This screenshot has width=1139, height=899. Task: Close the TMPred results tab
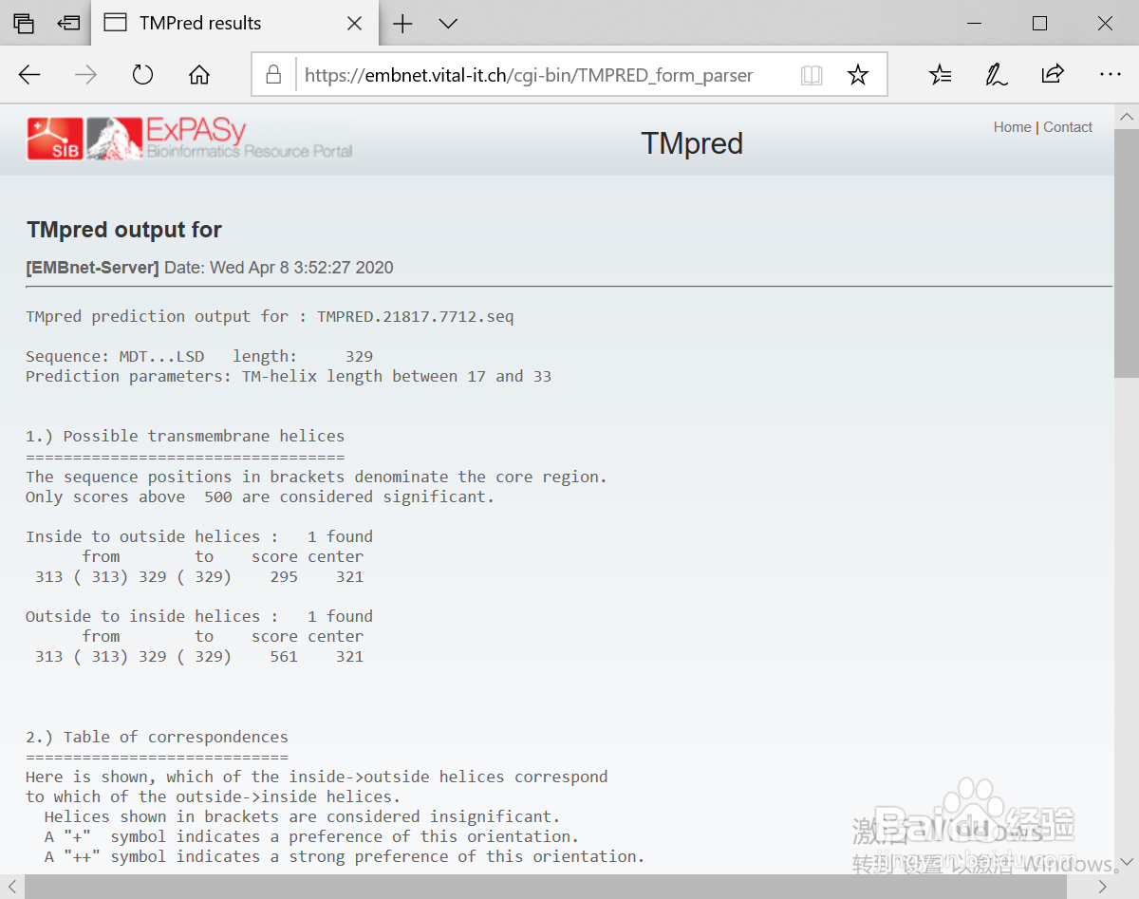click(354, 23)
